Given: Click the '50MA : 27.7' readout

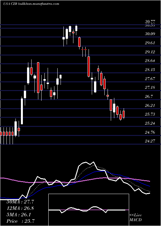Looking at the screenshot, I should (20, 202).
